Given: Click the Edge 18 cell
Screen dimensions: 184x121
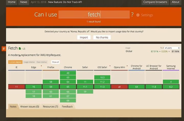Looking at the screenshot, I should pos(34,96).
